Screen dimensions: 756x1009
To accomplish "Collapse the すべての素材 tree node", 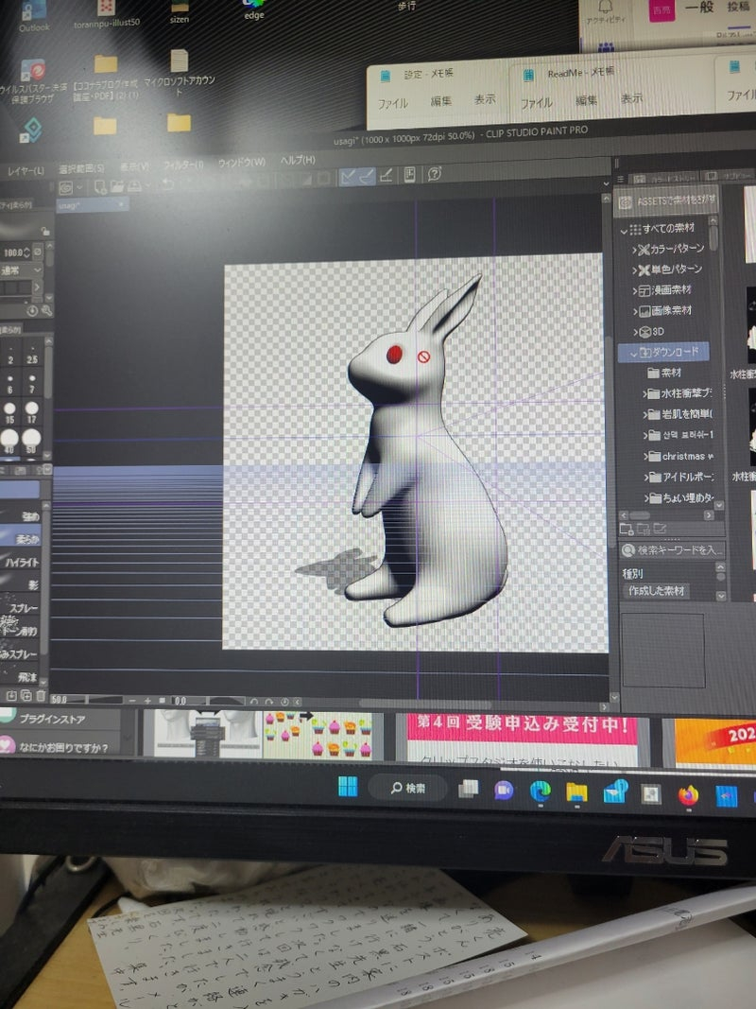I will (624, 231).
